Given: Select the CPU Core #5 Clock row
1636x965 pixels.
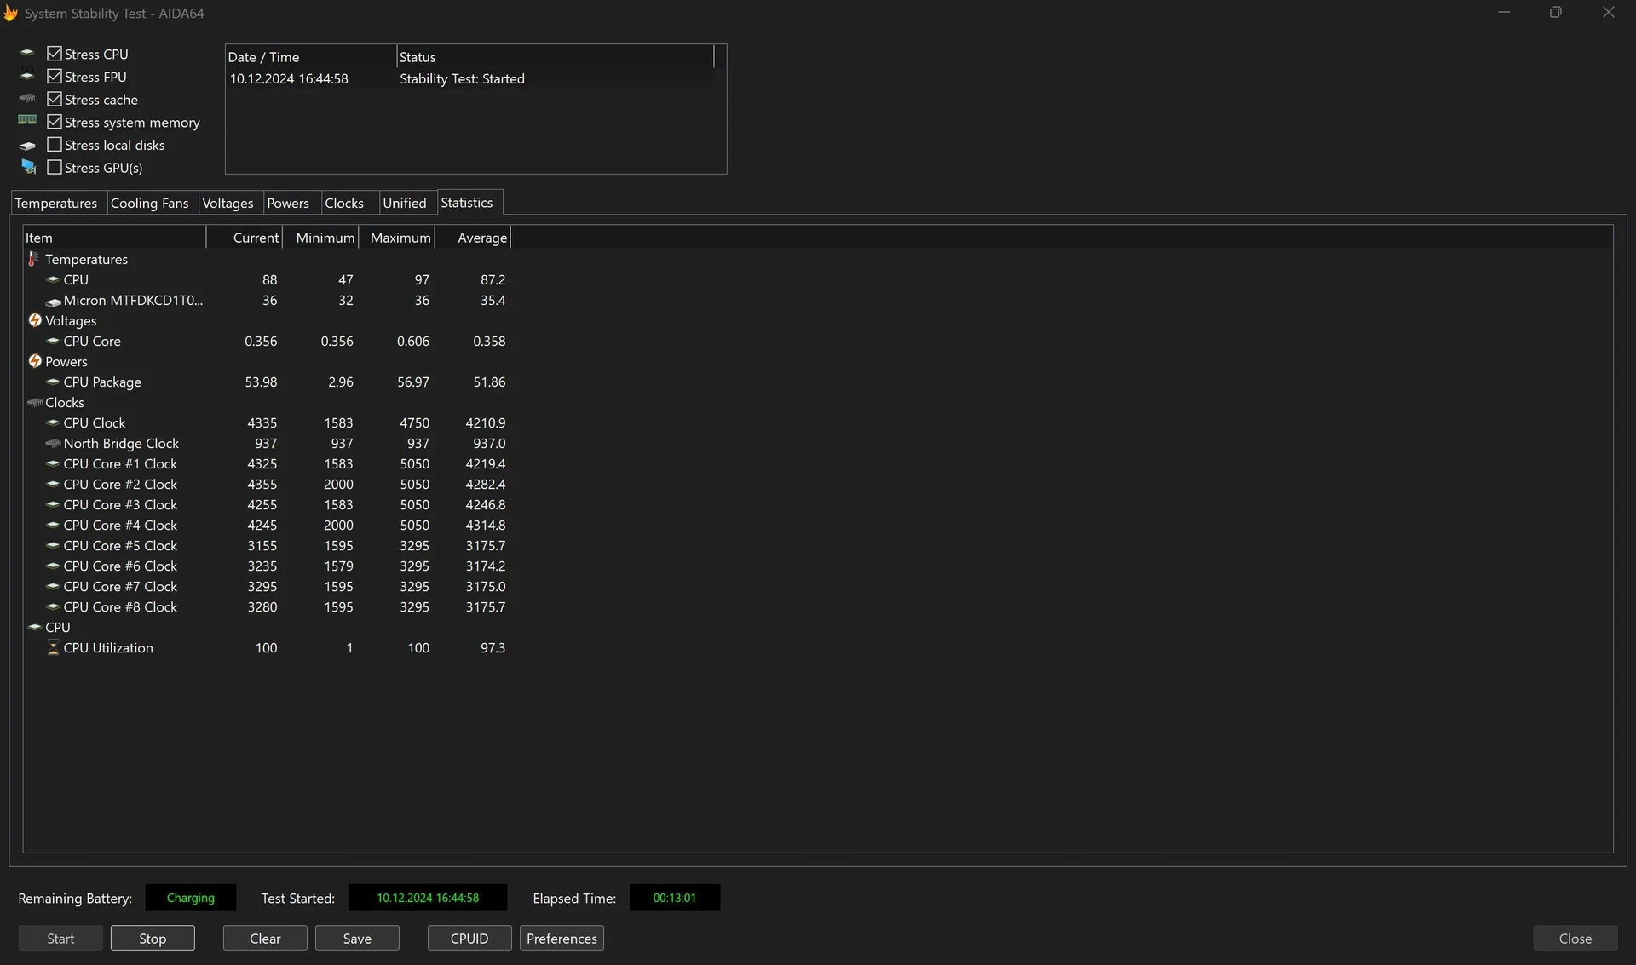Looking at the screenshot, I should [x=267, y=545].
